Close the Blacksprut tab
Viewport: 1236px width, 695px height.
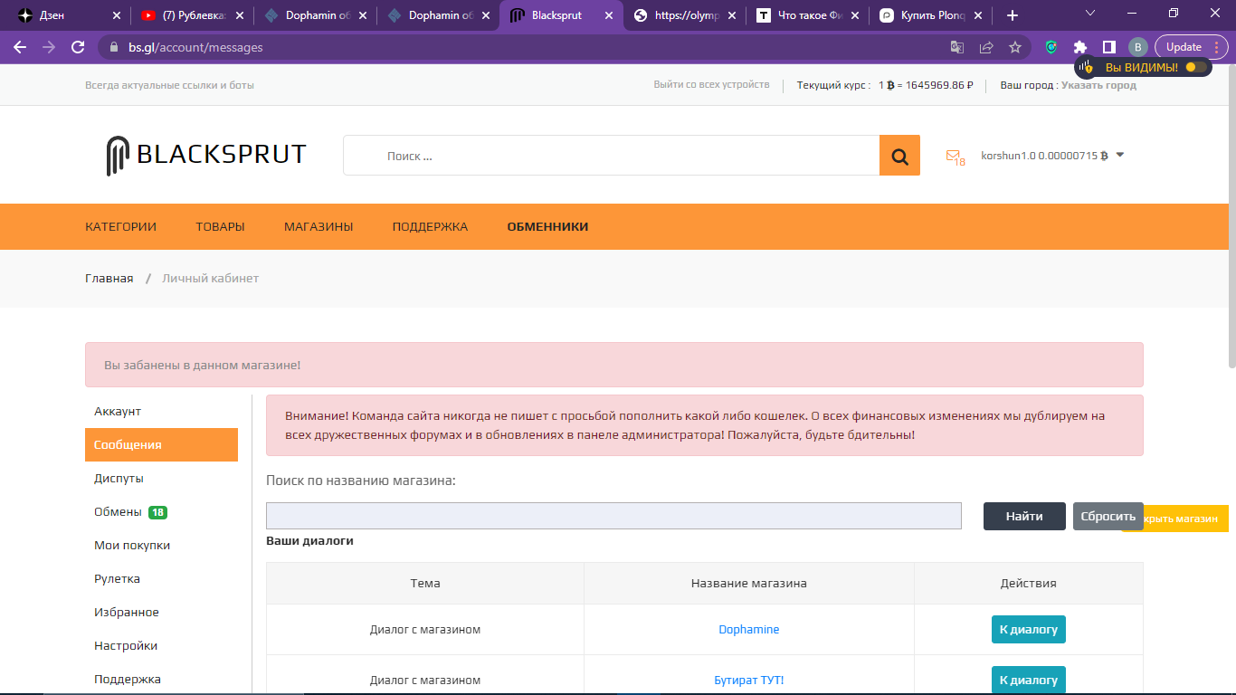tap(608, 15)
